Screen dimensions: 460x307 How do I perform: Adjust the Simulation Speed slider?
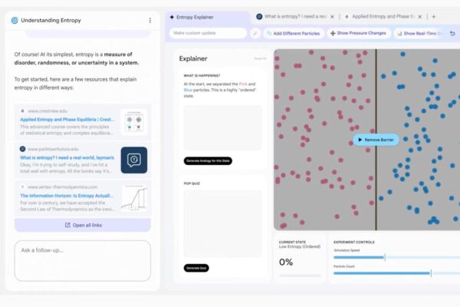pos(385,257)
